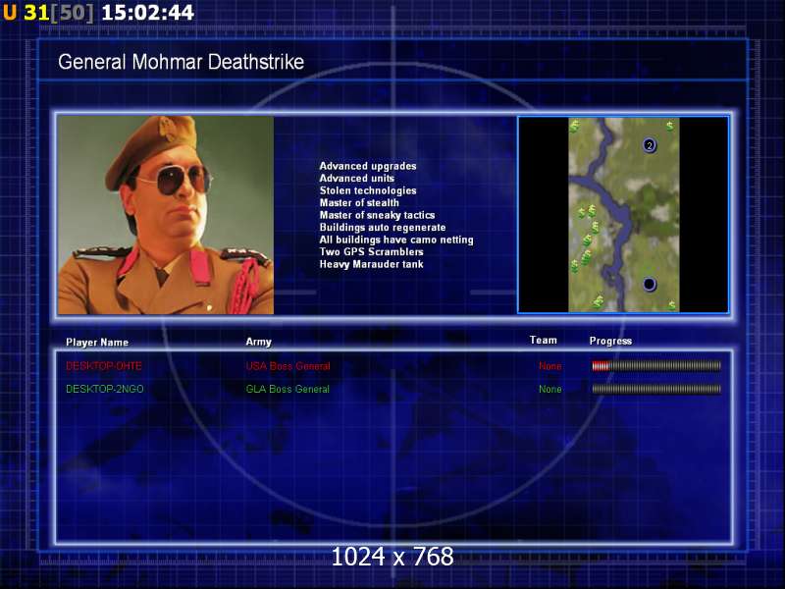This screenshot has height=589, width=785.
Task: Click the 'Advanced upgrades' trait line
Action: tap(368, 166)
